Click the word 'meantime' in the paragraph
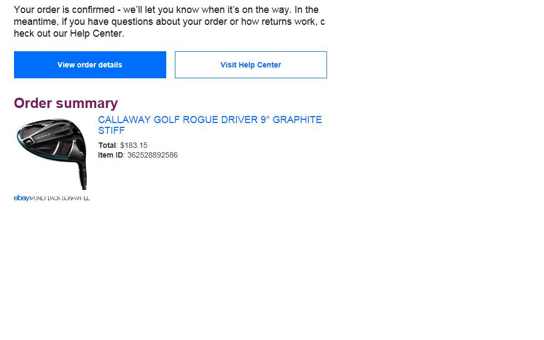The image size is (544, 340). (x=35, y=22)
